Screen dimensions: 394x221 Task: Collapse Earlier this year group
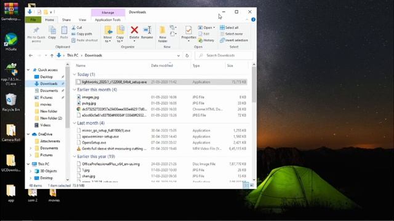(74, 157)
